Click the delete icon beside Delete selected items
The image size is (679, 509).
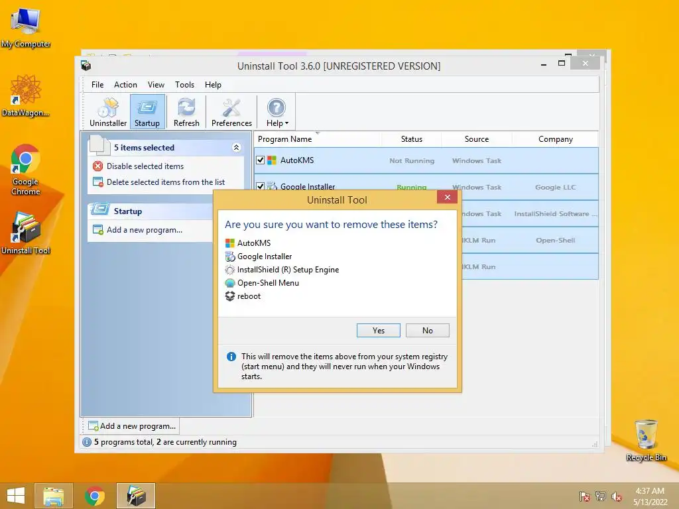coord(98,182)
